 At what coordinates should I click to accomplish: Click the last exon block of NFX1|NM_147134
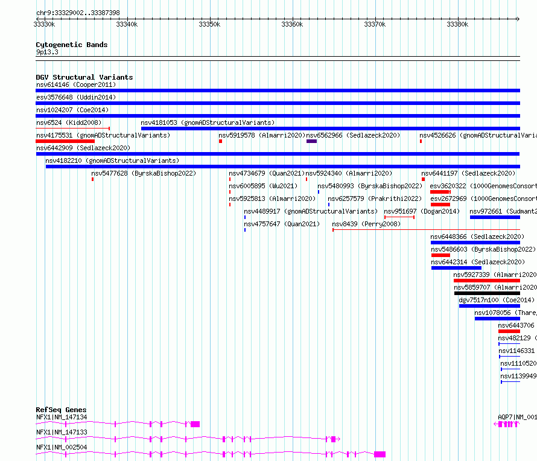(195, 424)
